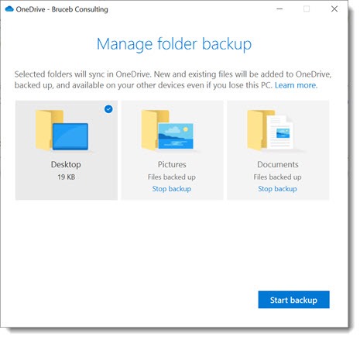Click Files backed up status under Pictures

pos(172,177)
